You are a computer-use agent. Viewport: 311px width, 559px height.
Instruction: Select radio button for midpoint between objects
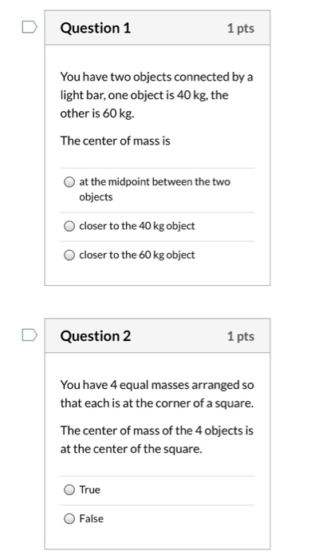[69, 182]
